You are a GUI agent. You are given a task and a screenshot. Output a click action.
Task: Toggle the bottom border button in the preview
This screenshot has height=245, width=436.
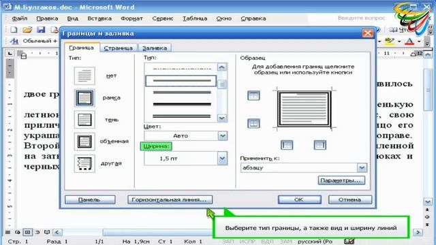253,123
